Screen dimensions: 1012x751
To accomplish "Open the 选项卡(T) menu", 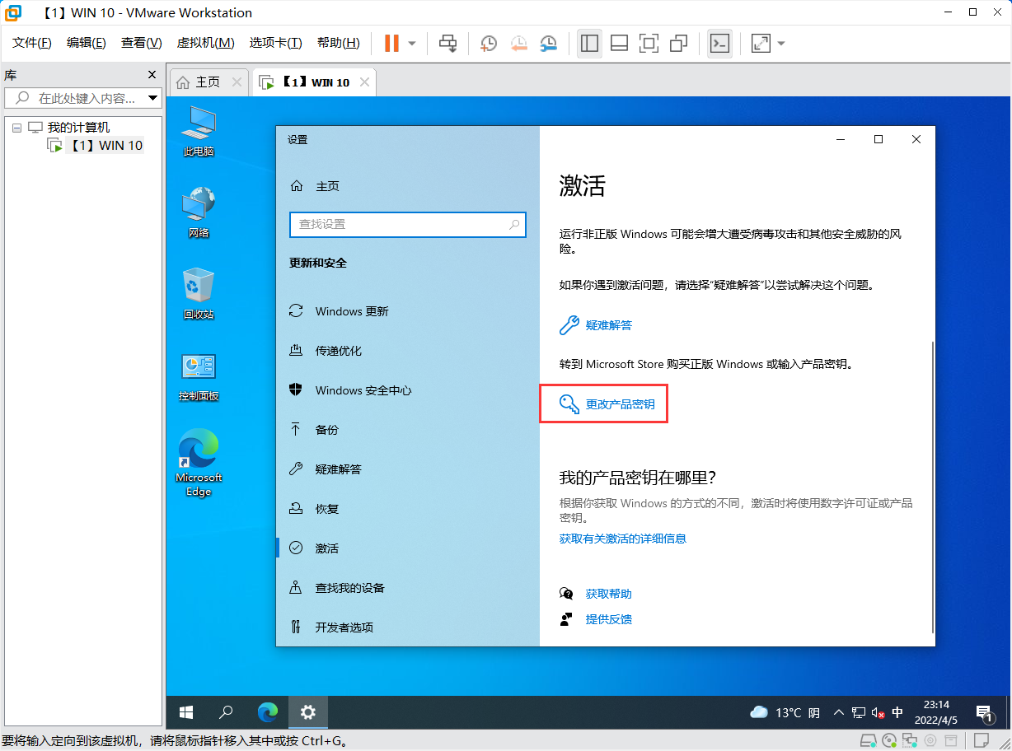I will tap(276, 43).
